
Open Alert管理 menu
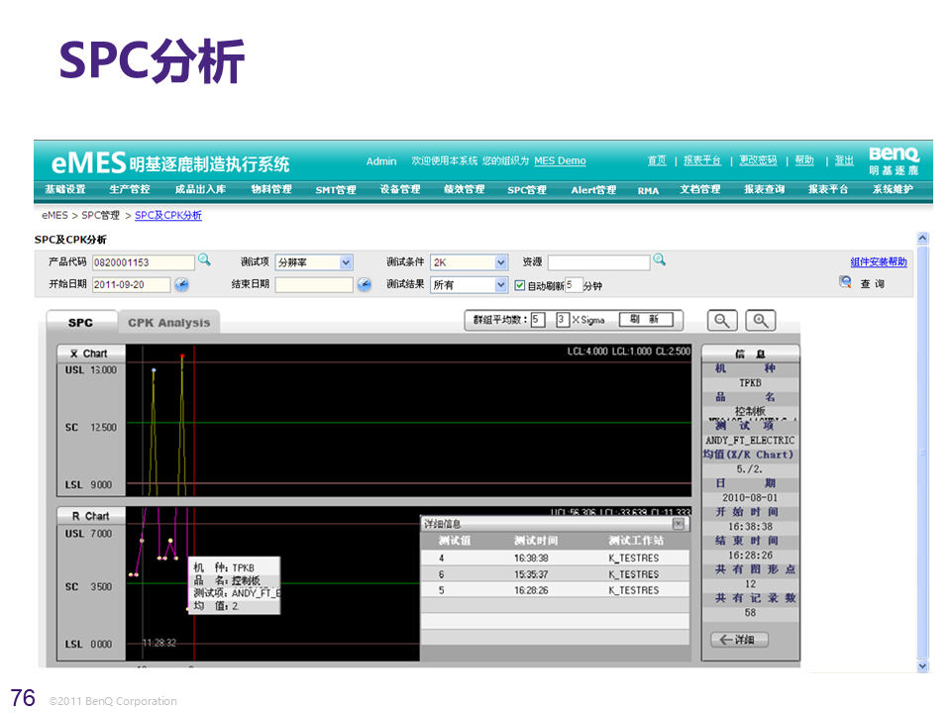(x=593, y=190)
